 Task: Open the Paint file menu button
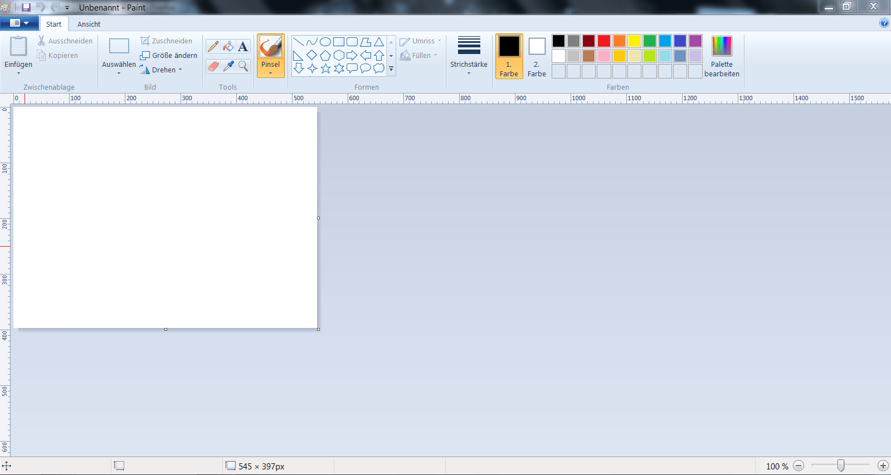click(20, 23)
